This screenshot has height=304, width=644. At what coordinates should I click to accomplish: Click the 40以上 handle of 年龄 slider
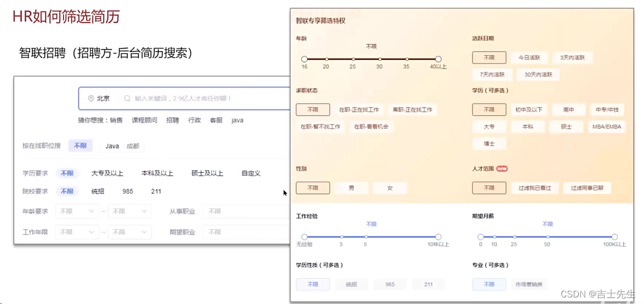(438, 59)
